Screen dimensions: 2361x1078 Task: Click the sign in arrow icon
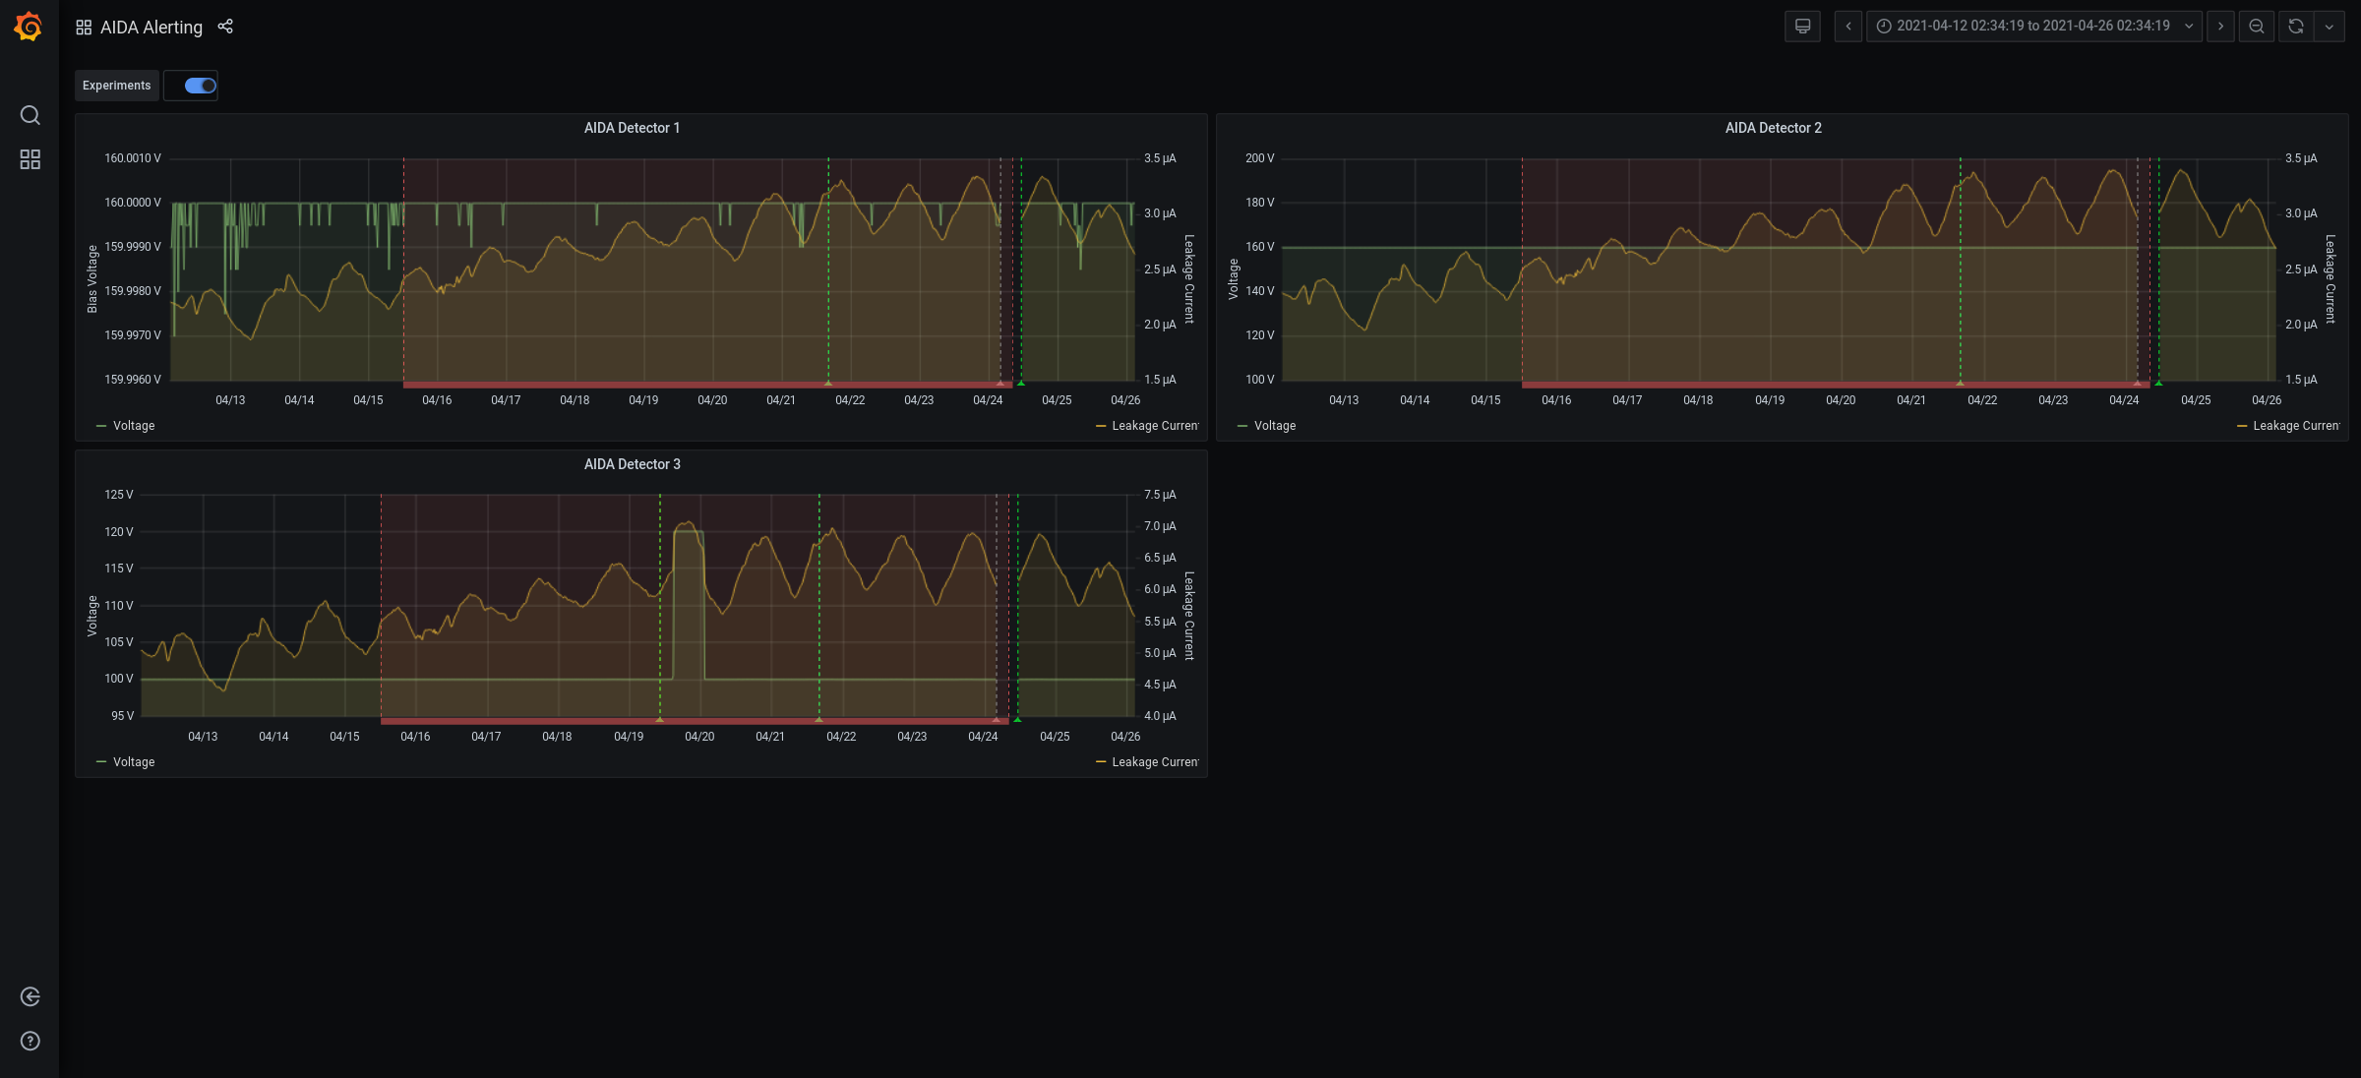[x=30, y=996]
